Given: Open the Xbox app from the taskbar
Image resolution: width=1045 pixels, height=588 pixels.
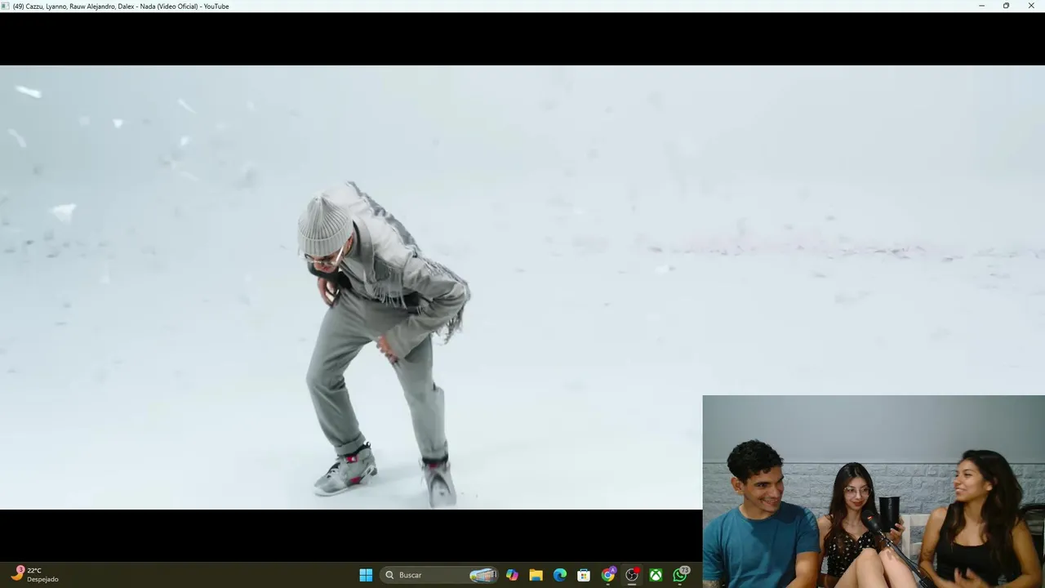Looking at the screenshot, I should tap(656, 575).
